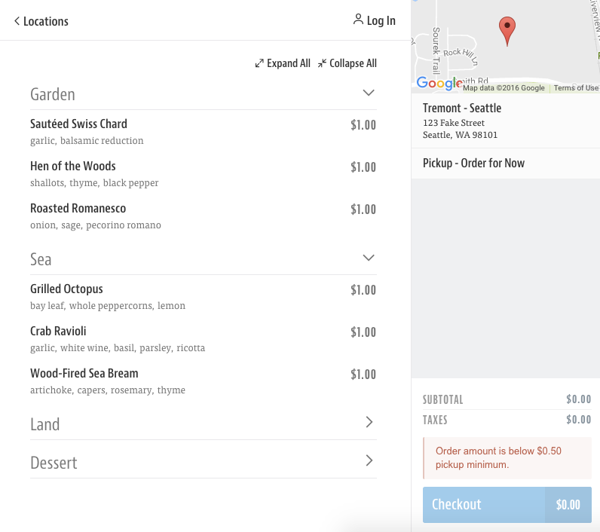Open the map Terms of Use link
Screen dimensions: 600x532
[x=576, y=88]
